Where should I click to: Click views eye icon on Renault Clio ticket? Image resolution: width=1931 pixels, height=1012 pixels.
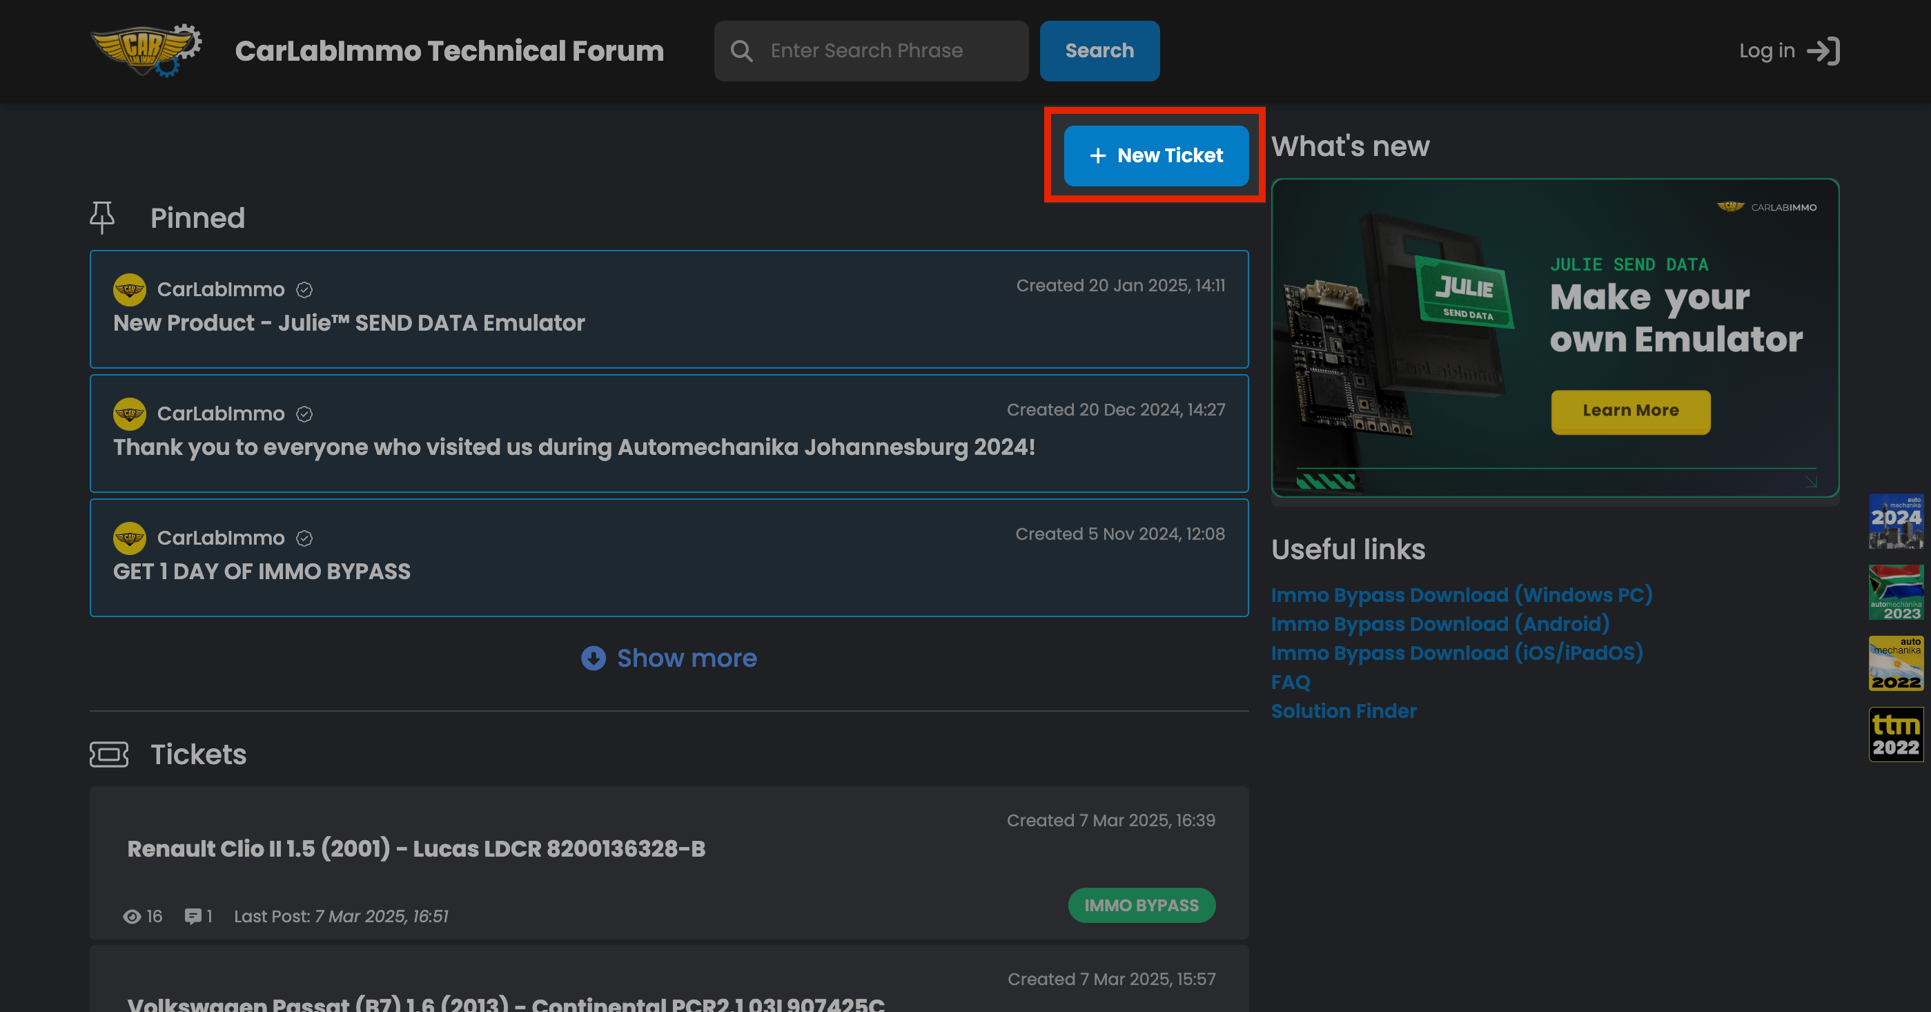132,917
